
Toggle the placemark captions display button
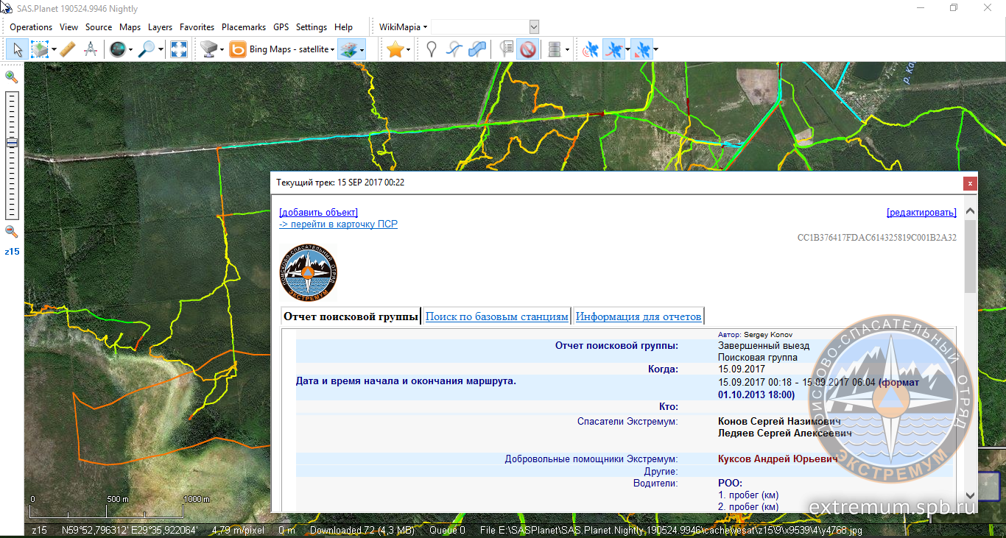point(506,49)
